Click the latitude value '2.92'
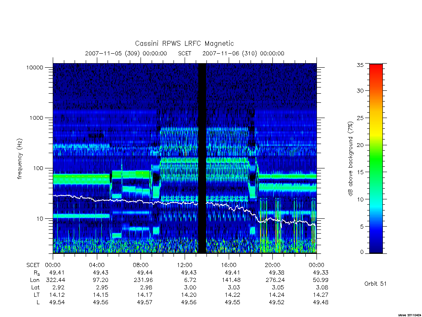422x317 pixels. [59, 288]
